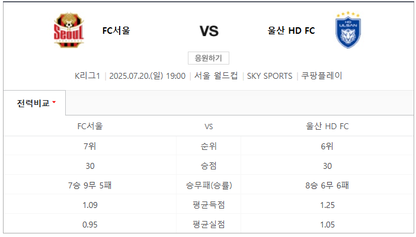Screen dimensions: 416x237
Task: Click the FC서울 team name in header
Action: [x=116, y=31]
